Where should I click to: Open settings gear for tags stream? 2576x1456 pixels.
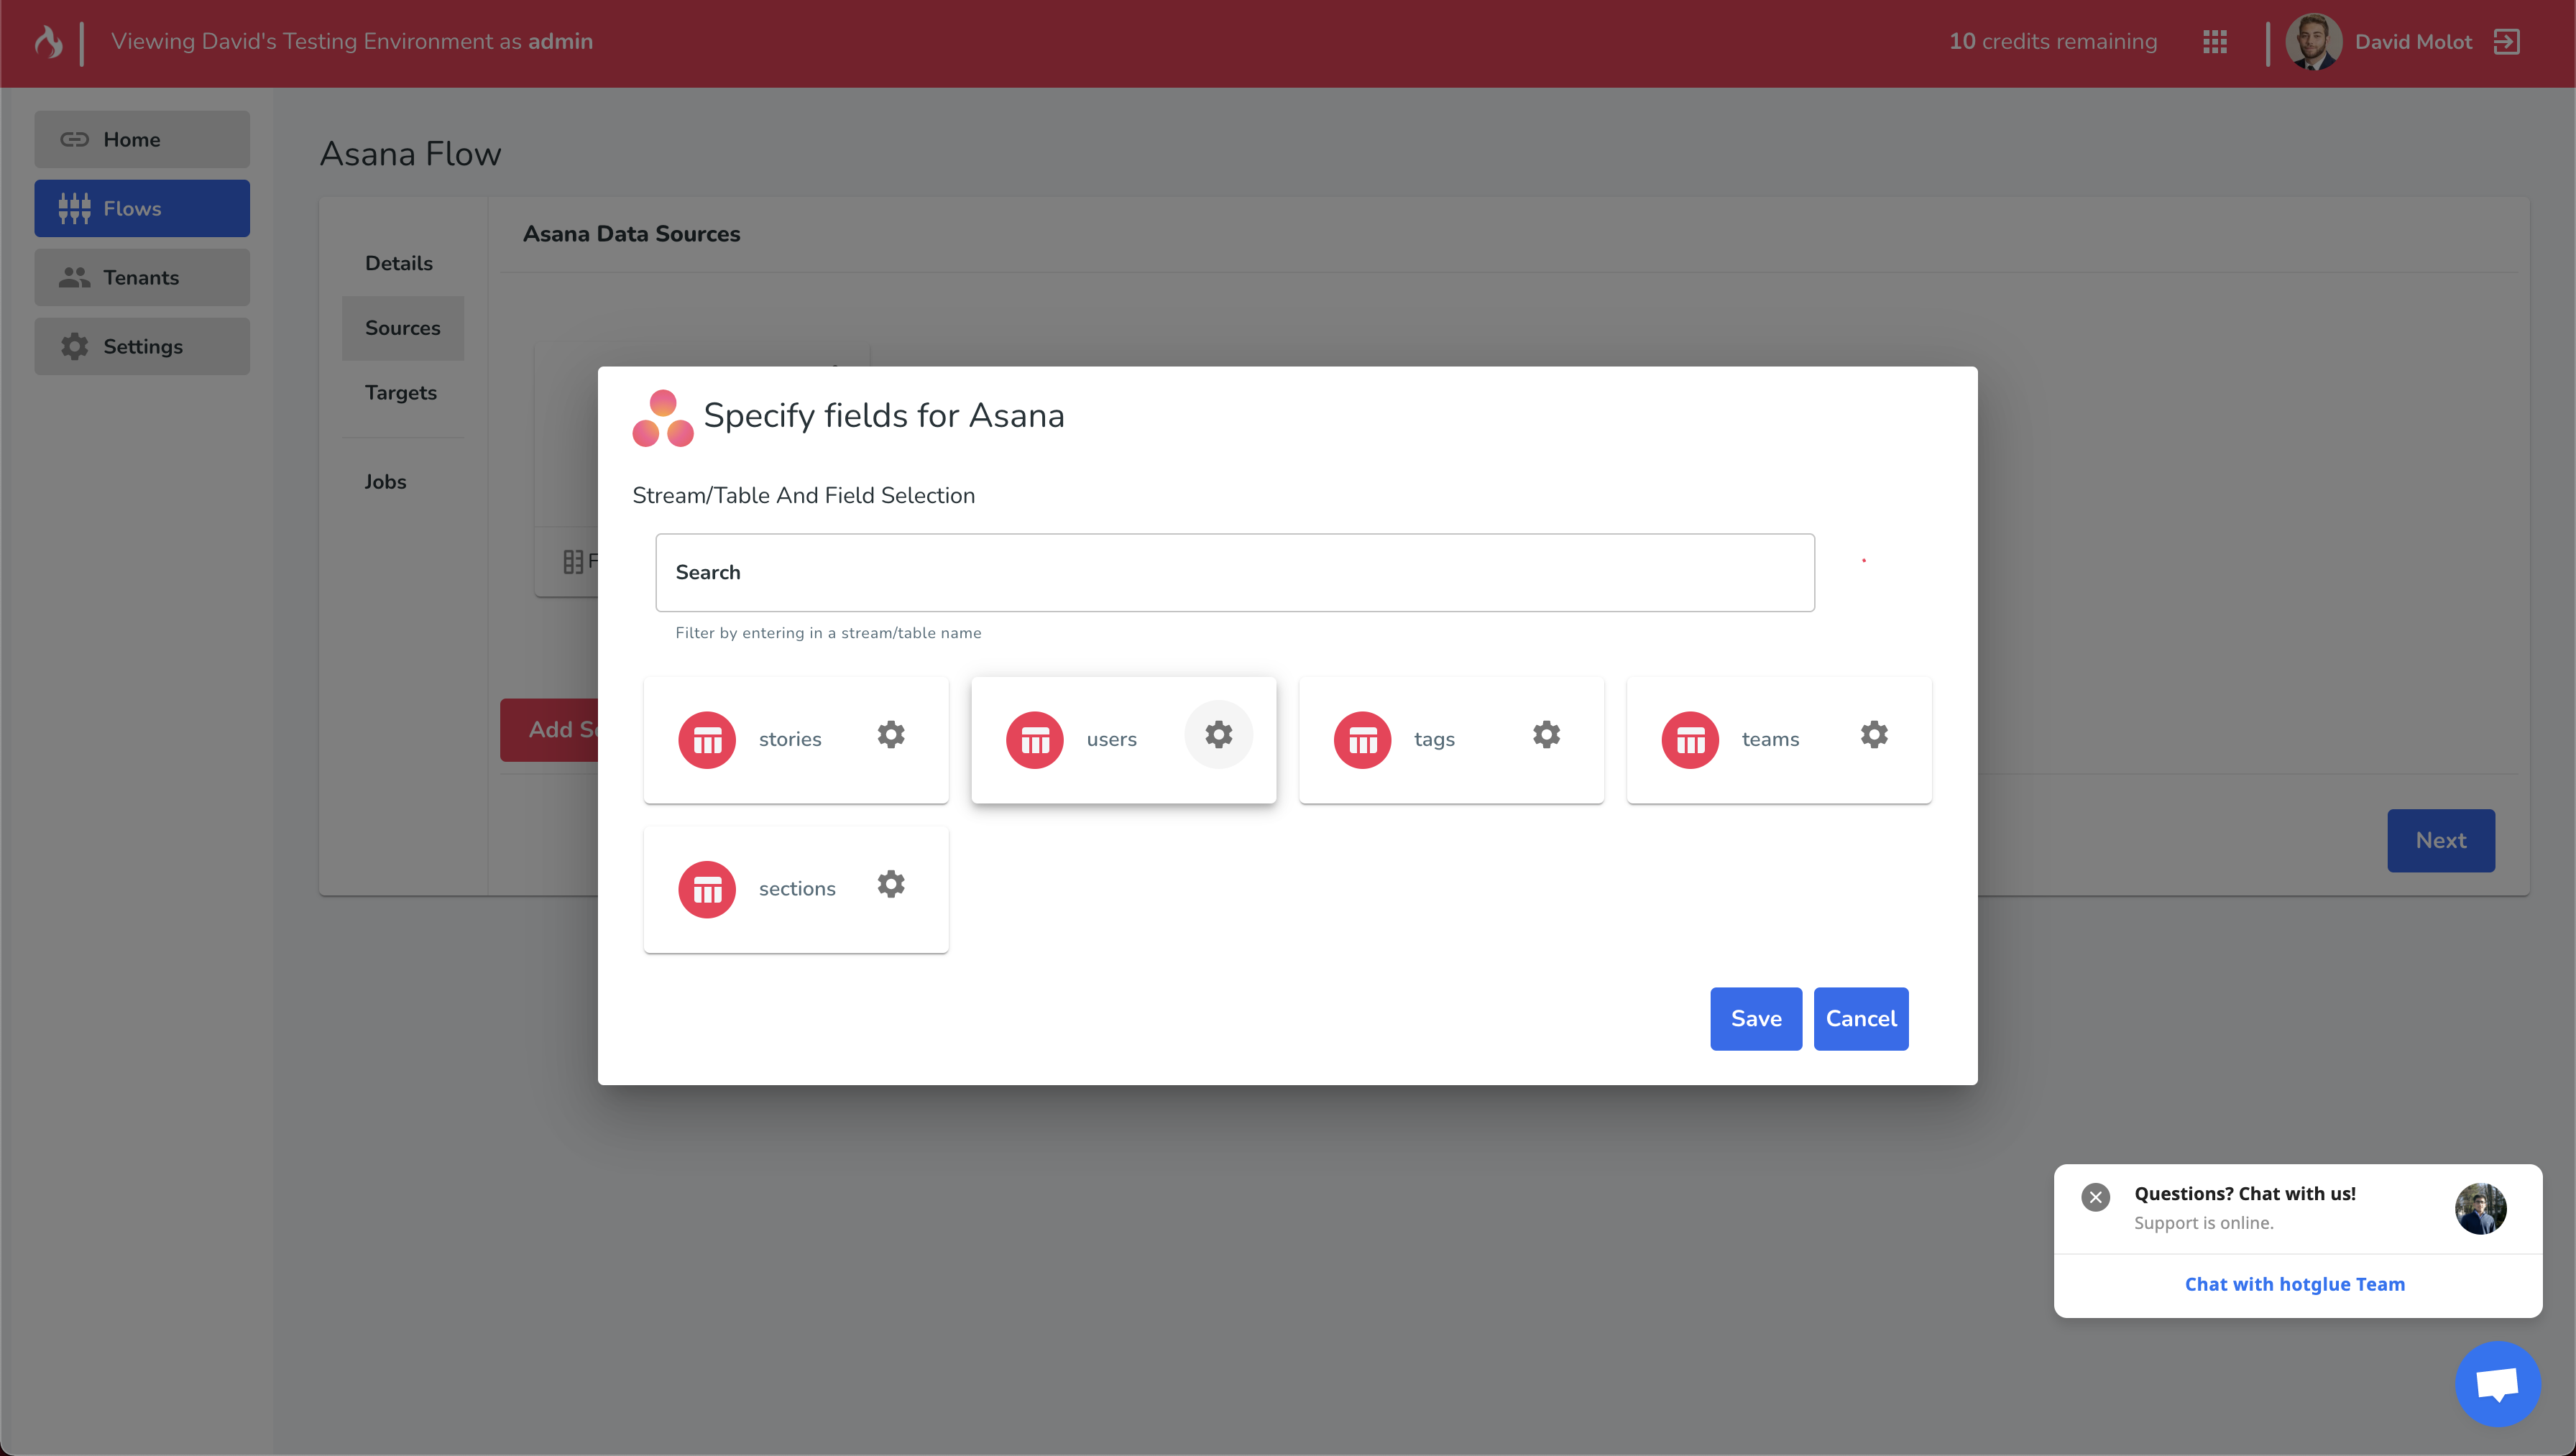[1546, 735]
